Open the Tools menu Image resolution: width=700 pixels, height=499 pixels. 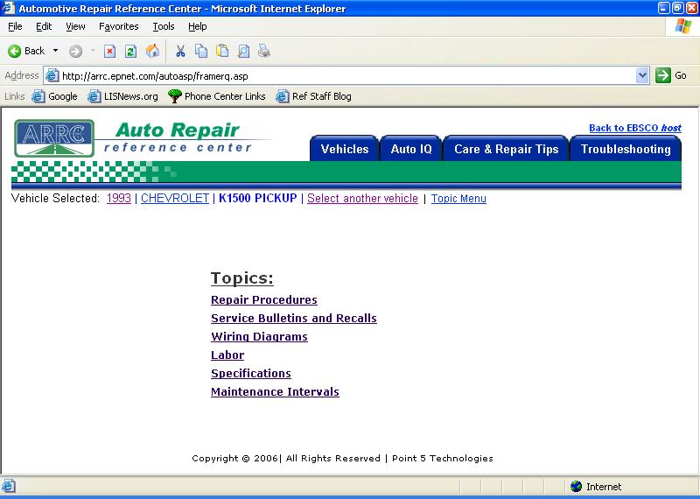(x=164, y=26)
